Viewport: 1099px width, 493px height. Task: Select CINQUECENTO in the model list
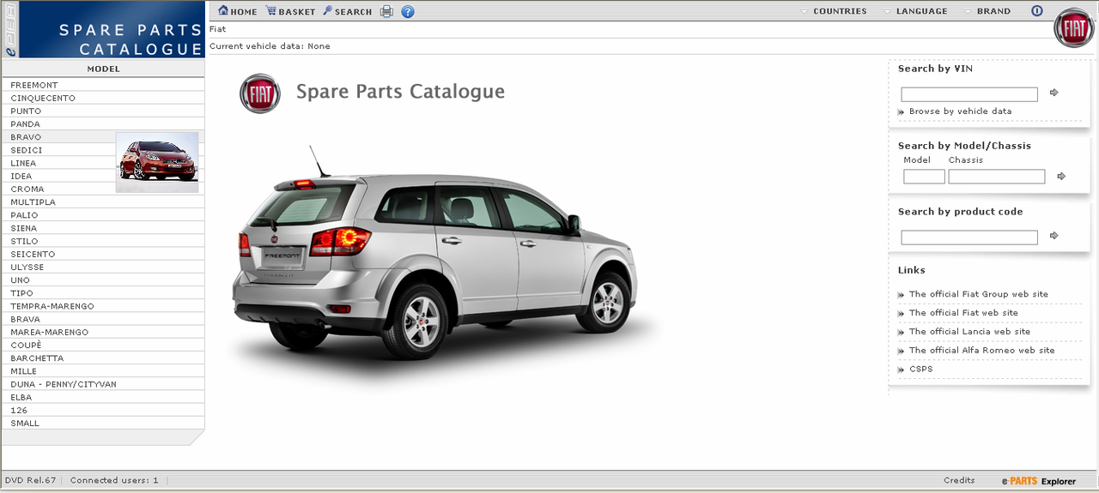(x=102, y=98)
